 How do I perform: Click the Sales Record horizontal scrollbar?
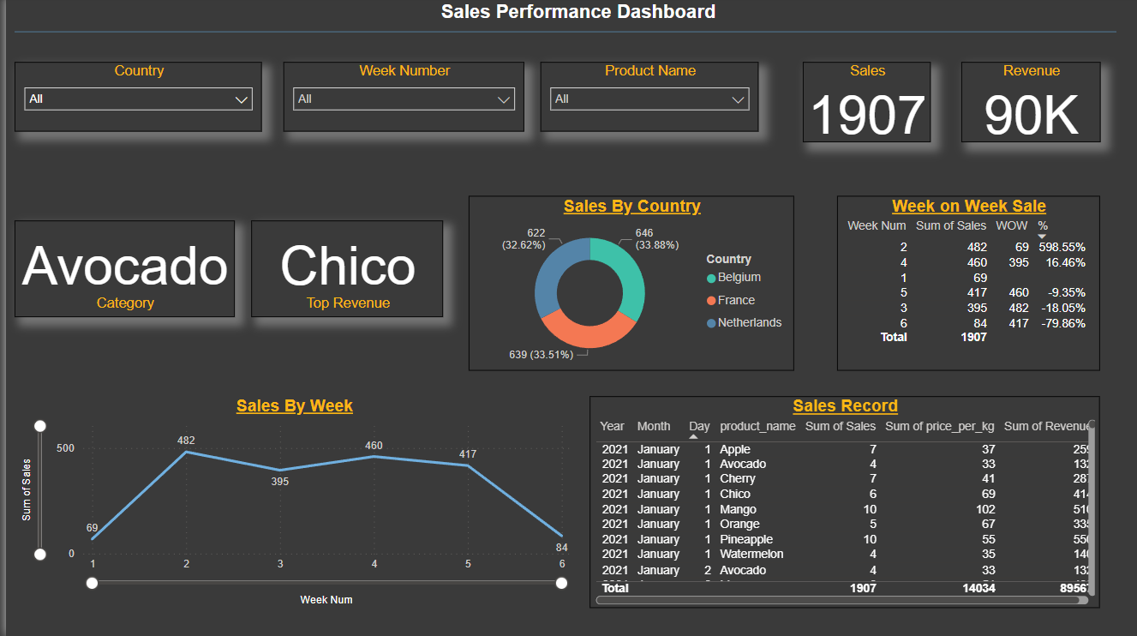tap(840, 600)
